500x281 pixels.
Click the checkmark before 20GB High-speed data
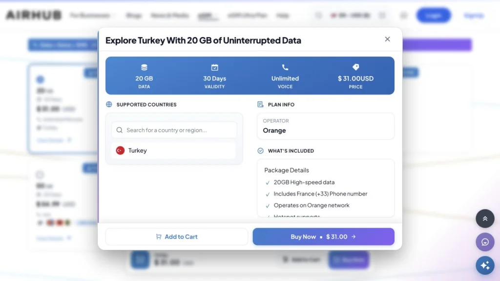(x=268, y=182)
